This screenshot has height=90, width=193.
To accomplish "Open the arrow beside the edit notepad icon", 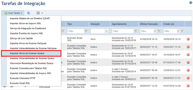I will pyautogui.click(x=42, y=13).
